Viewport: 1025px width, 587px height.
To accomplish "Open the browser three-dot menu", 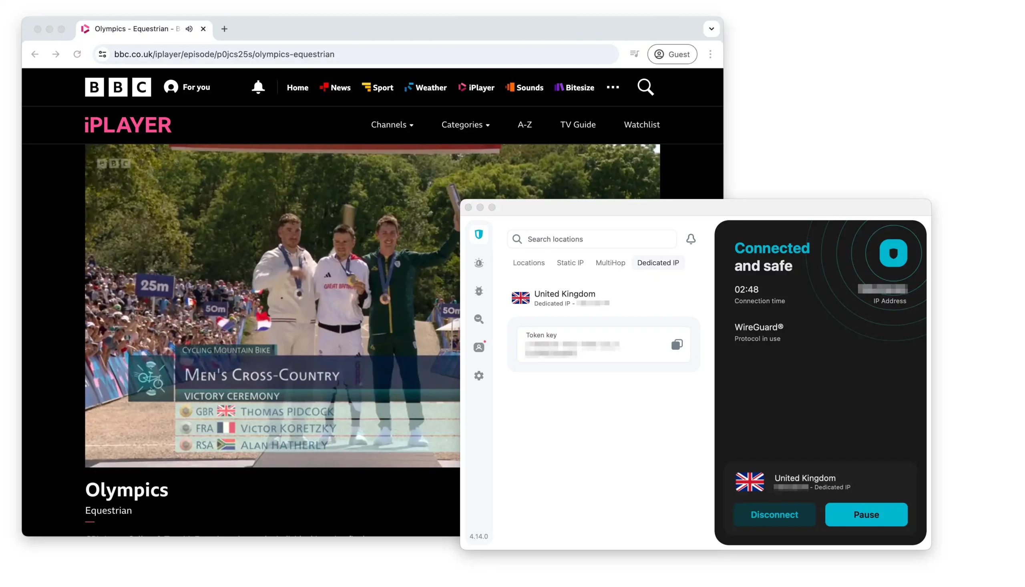I will (x=710, y=54).
